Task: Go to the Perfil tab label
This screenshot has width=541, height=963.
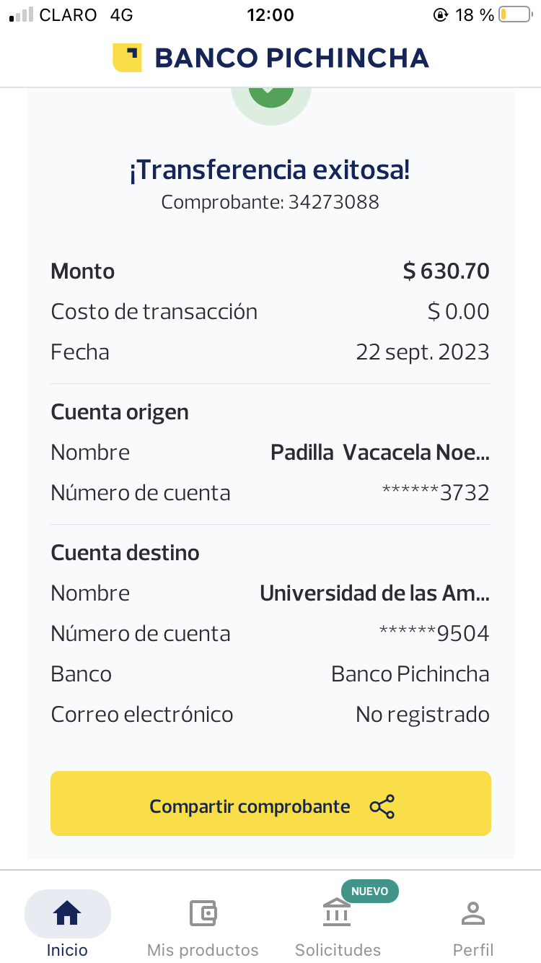Action: coord(472,949)
